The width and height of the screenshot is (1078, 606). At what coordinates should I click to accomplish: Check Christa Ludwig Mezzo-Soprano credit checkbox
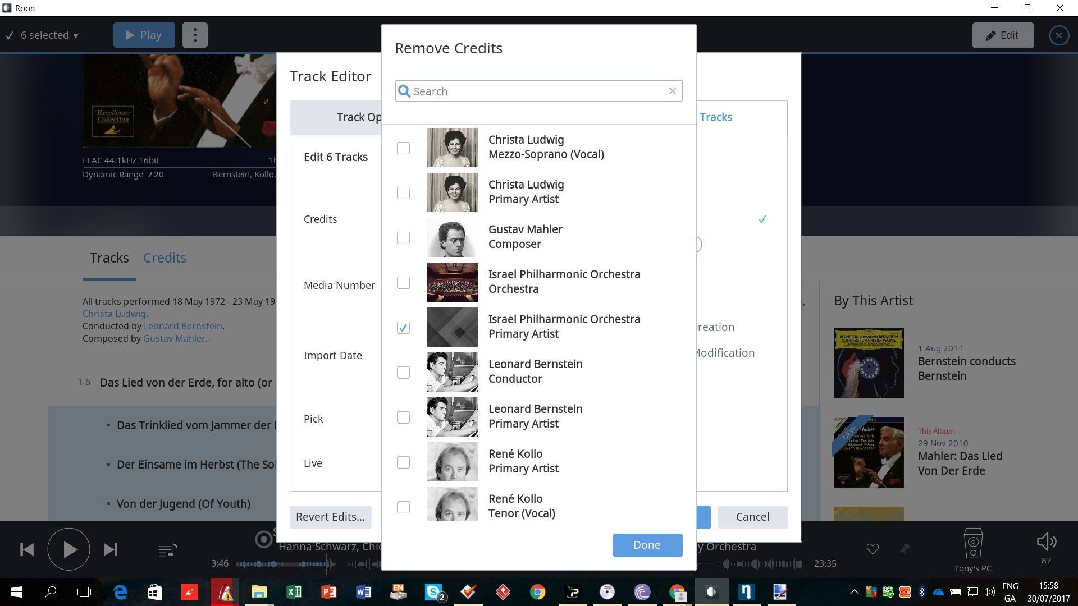coord(403,148)
